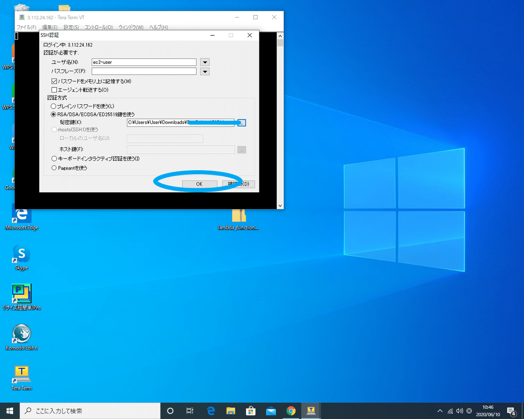Click the ここに入力して検索 taskbar search box

(x=90, y=411)
